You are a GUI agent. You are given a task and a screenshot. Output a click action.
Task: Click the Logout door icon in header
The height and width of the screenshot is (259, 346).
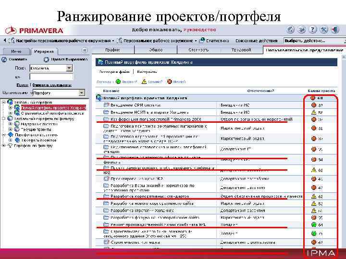click(335, 30)
